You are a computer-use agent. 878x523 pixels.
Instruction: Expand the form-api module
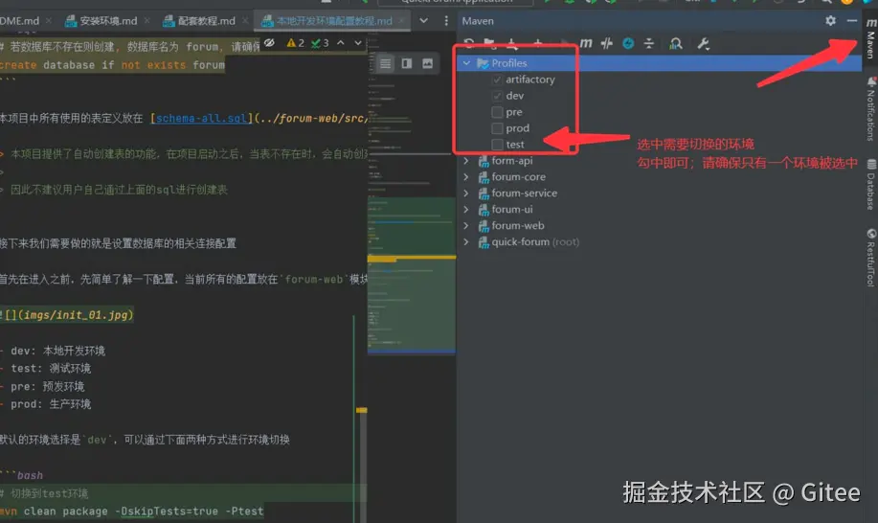point(466,161)
